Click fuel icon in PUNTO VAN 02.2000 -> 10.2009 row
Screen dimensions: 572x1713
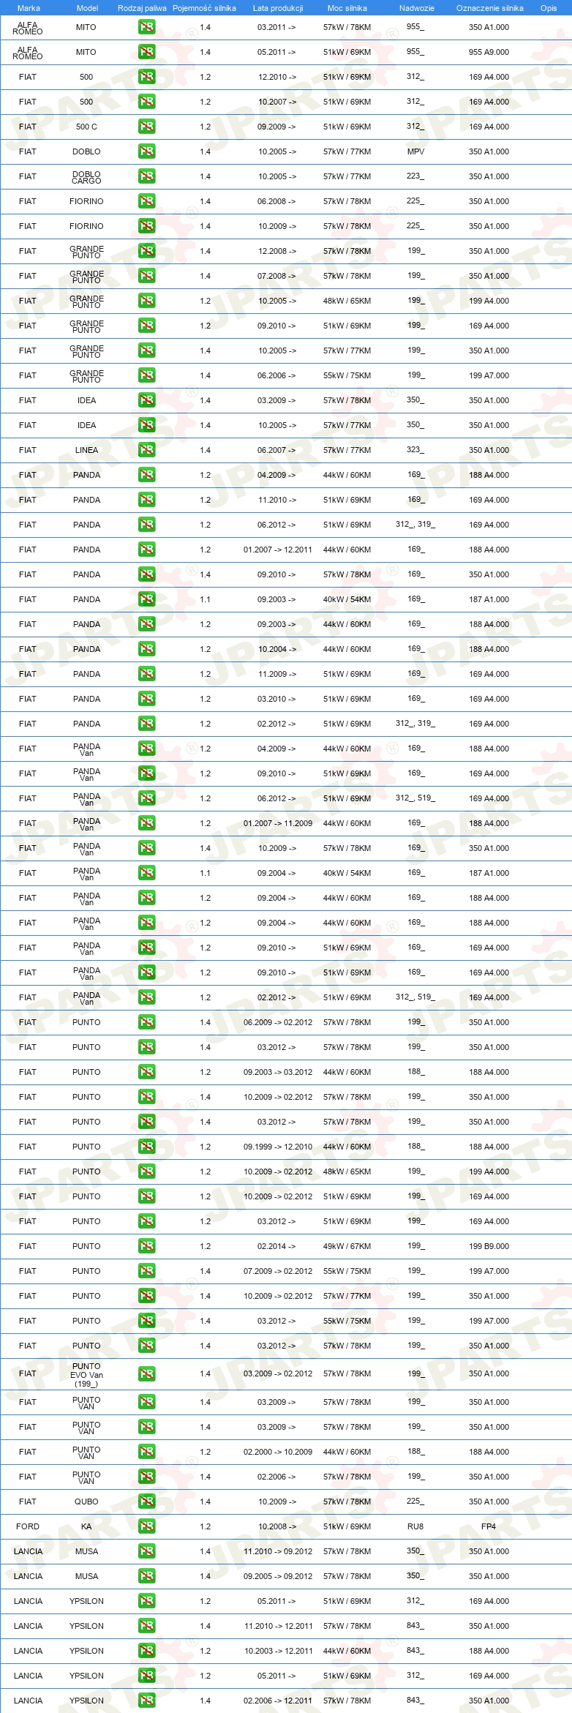[x=146, y=1452]
